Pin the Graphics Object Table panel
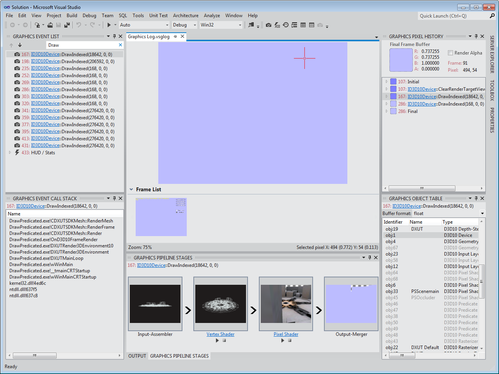499x374 pixels. (476, 198)
